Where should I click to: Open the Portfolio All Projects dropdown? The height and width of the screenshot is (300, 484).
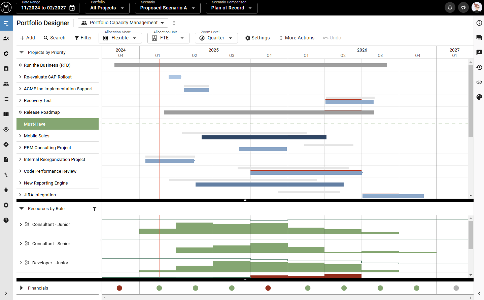pos(107,8)
